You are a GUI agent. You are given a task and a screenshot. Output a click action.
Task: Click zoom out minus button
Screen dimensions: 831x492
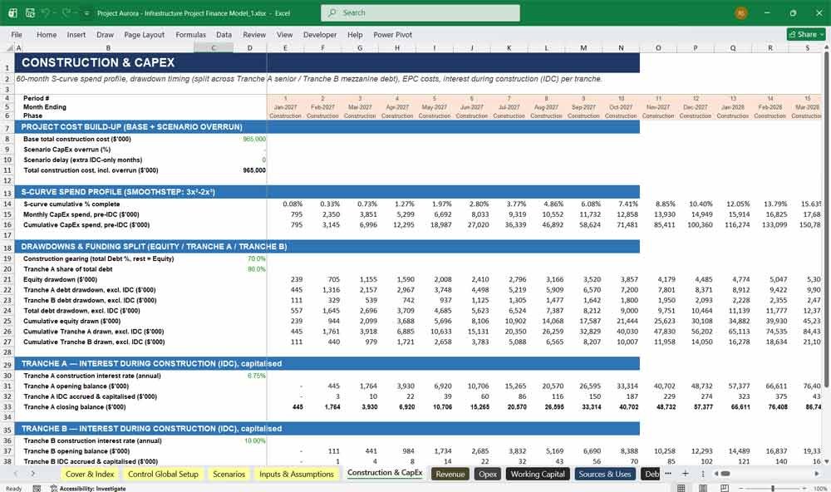click(x=741, y=489)
